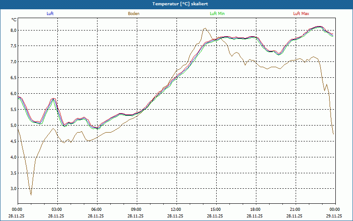Click the '5,5' y-axis value
This screenshot has width=353, height=221.
(x=14, y=110)
